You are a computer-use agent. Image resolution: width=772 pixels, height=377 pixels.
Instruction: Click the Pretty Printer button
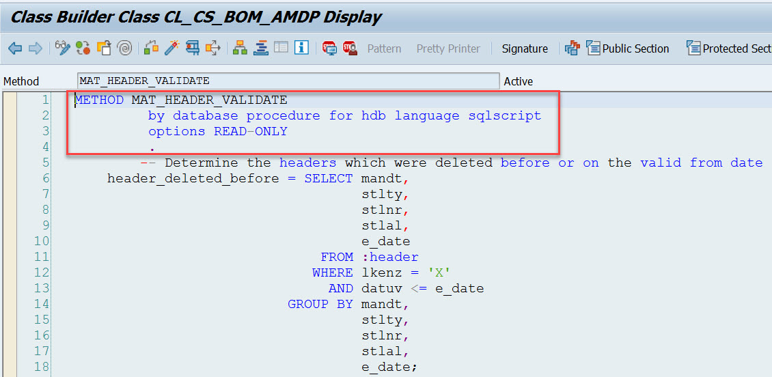coord(448,48)
